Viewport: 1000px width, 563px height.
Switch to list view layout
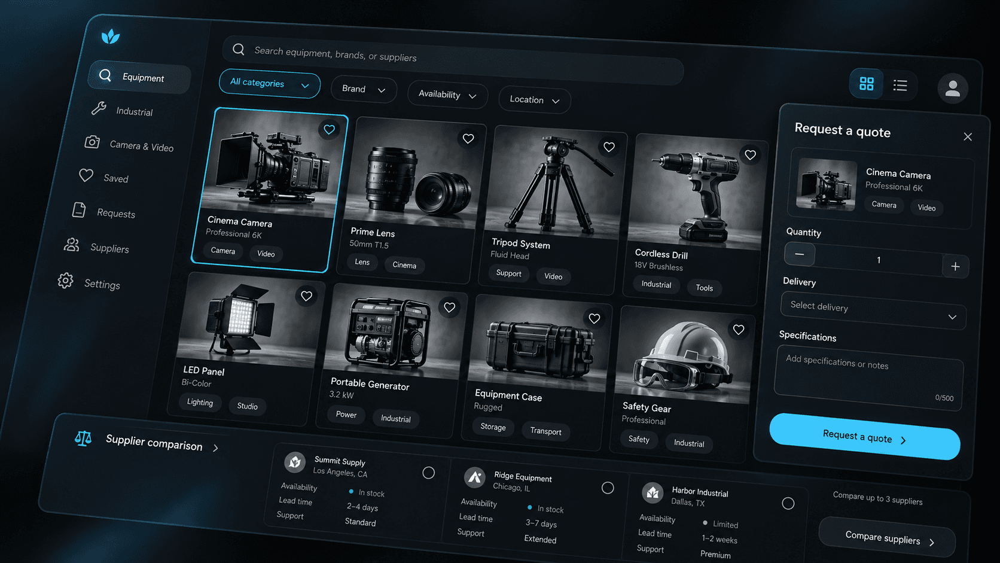[900, 86]
